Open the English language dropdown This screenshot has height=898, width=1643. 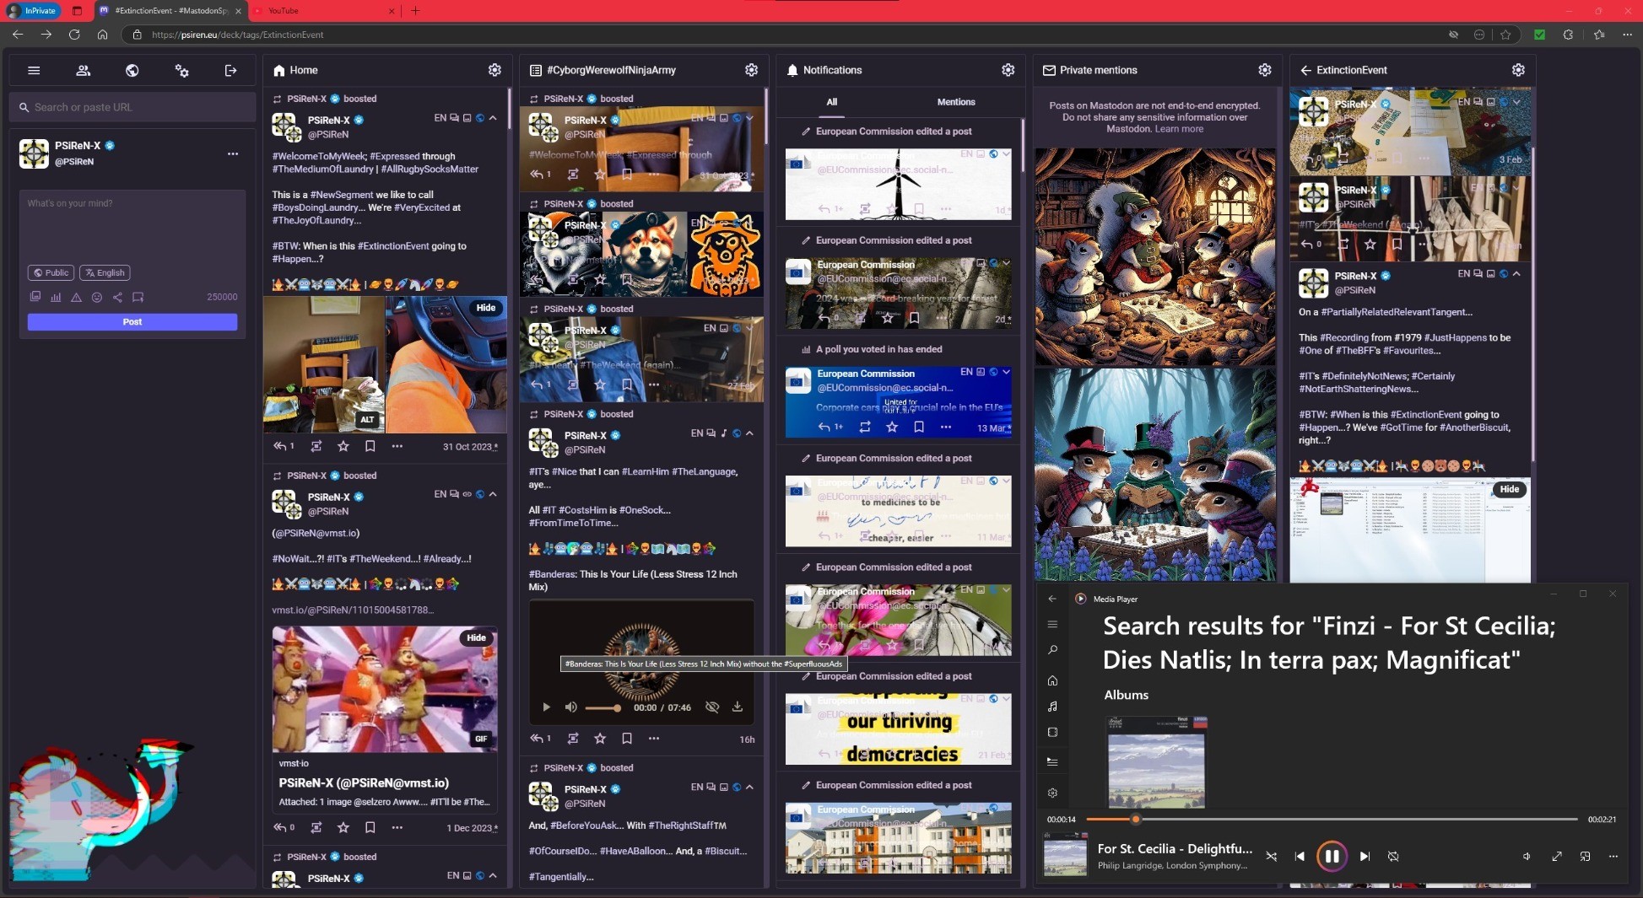click(105, 272)
